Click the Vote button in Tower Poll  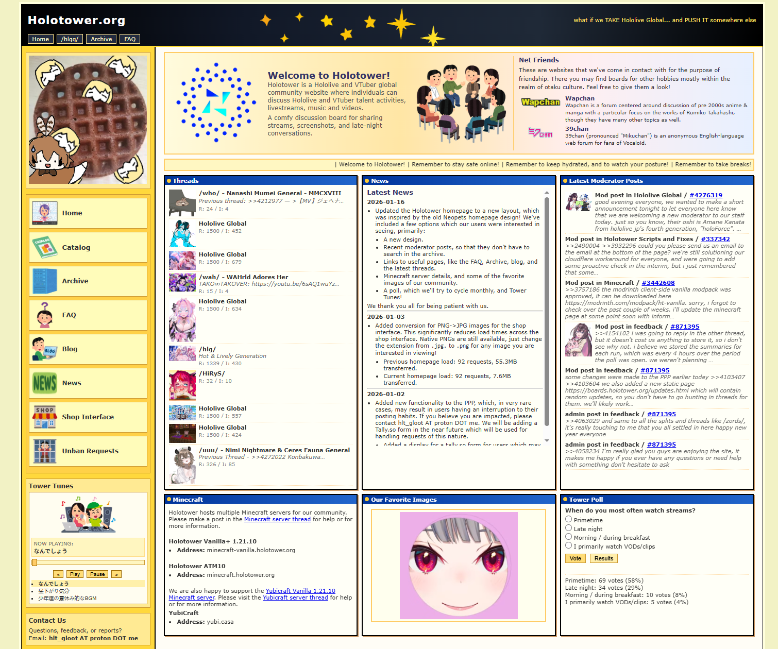[576, 558]
